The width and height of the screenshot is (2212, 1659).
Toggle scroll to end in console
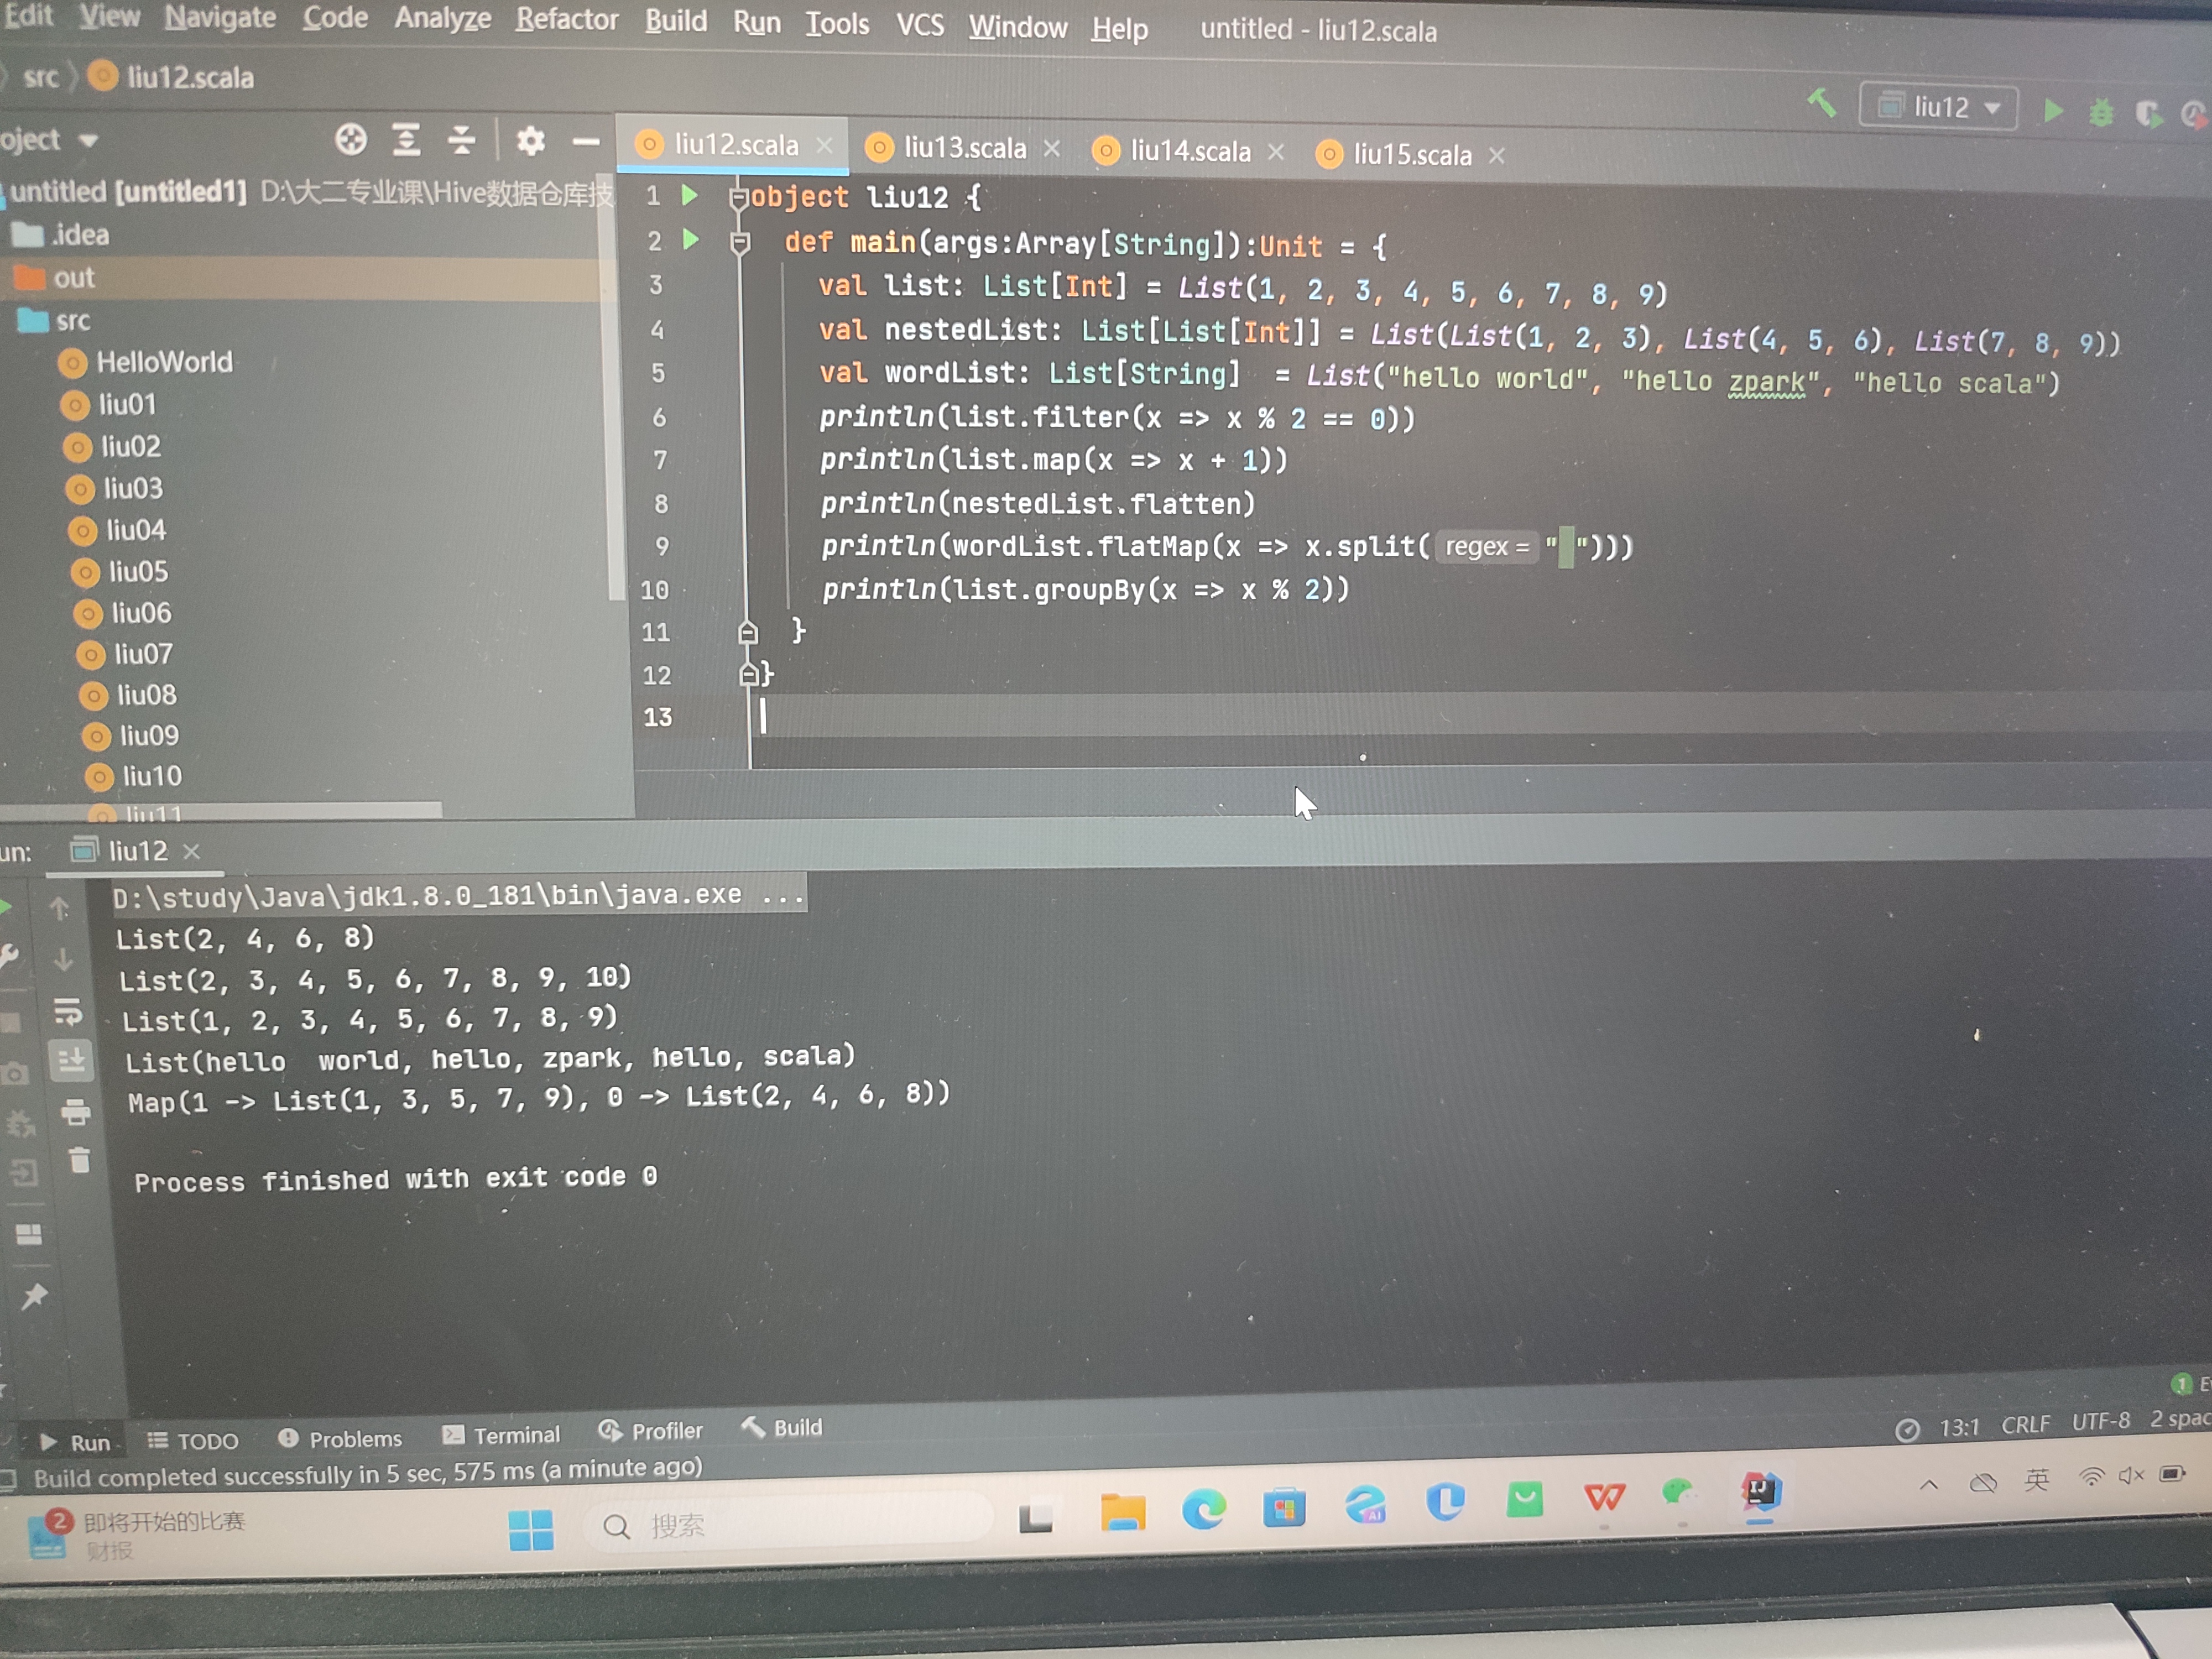(x=71, y=1060)
